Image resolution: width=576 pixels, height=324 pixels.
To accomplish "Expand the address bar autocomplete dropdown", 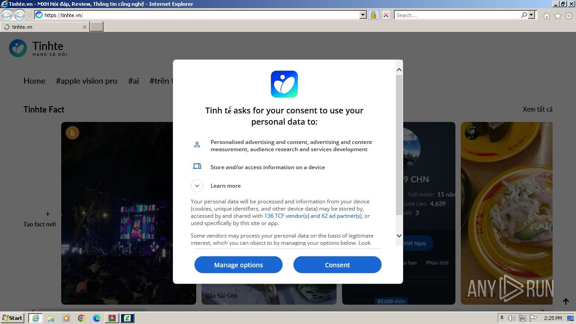I will 363,15.
